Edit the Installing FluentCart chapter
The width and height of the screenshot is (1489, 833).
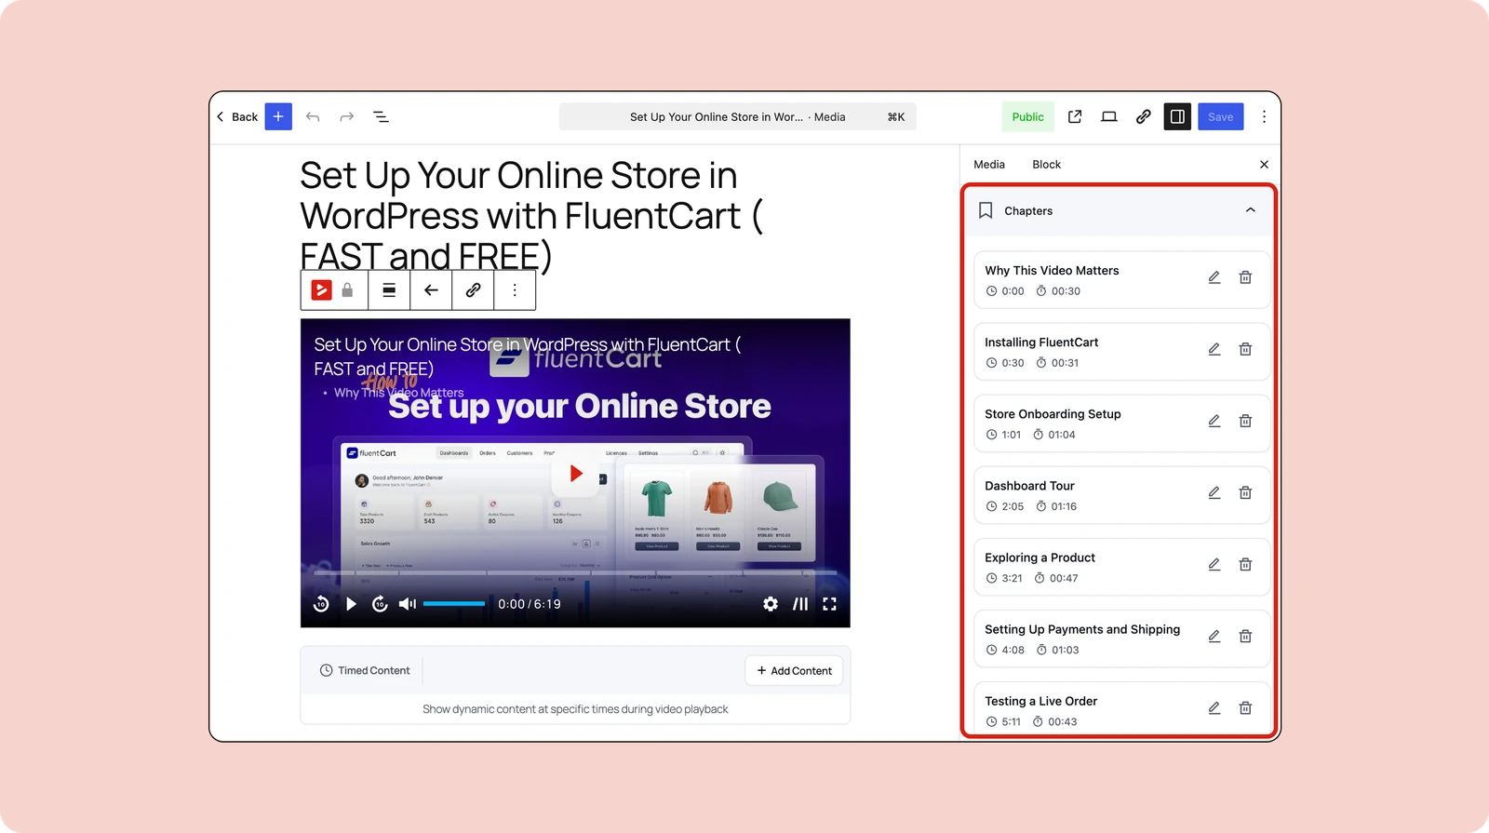(x=1214, y=349)
